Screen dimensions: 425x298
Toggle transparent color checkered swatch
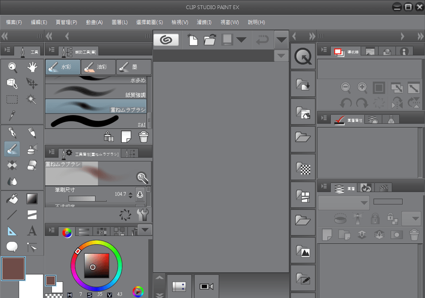(54, 296)
